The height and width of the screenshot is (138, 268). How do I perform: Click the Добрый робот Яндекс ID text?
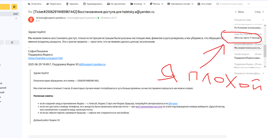tap(46, 120)
